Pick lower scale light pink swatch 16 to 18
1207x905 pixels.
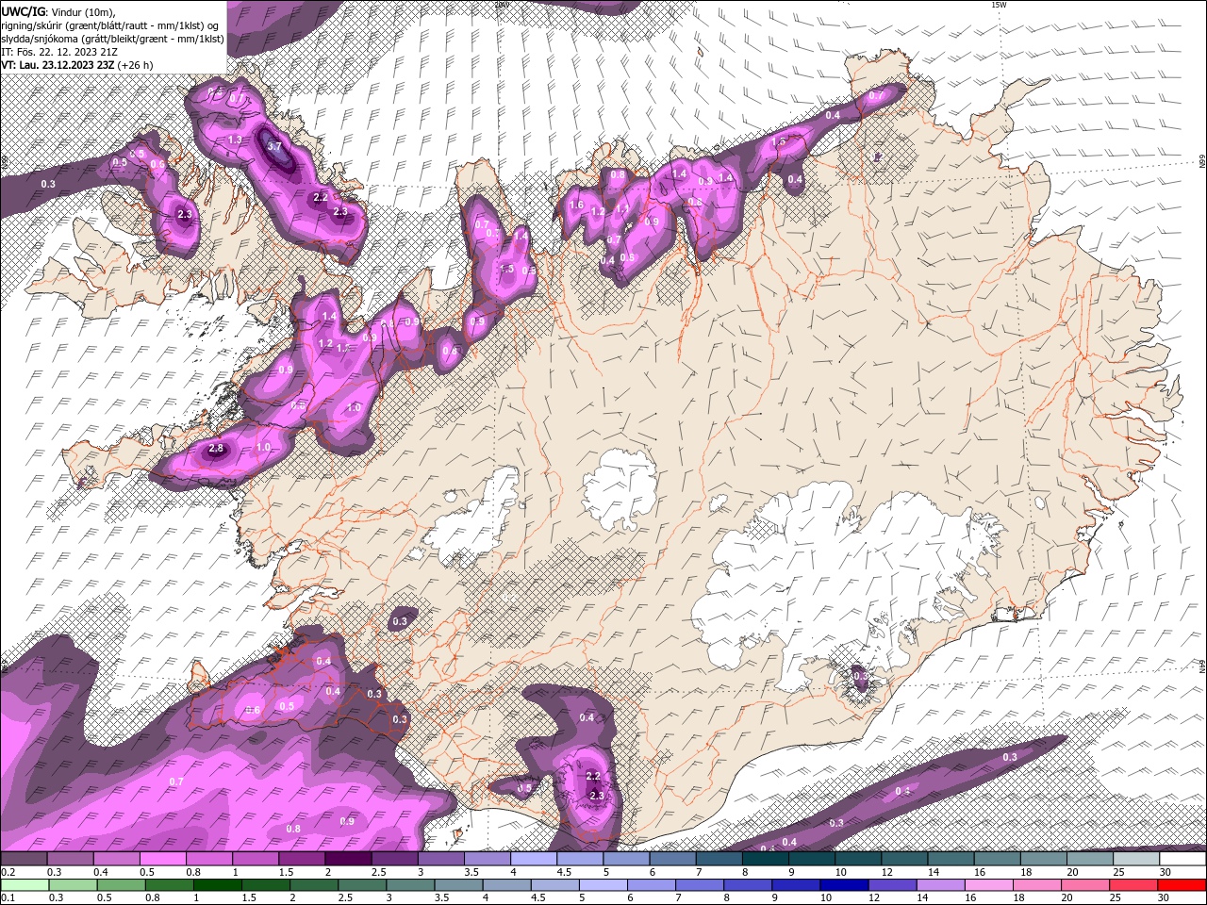[x=988, y=885]
